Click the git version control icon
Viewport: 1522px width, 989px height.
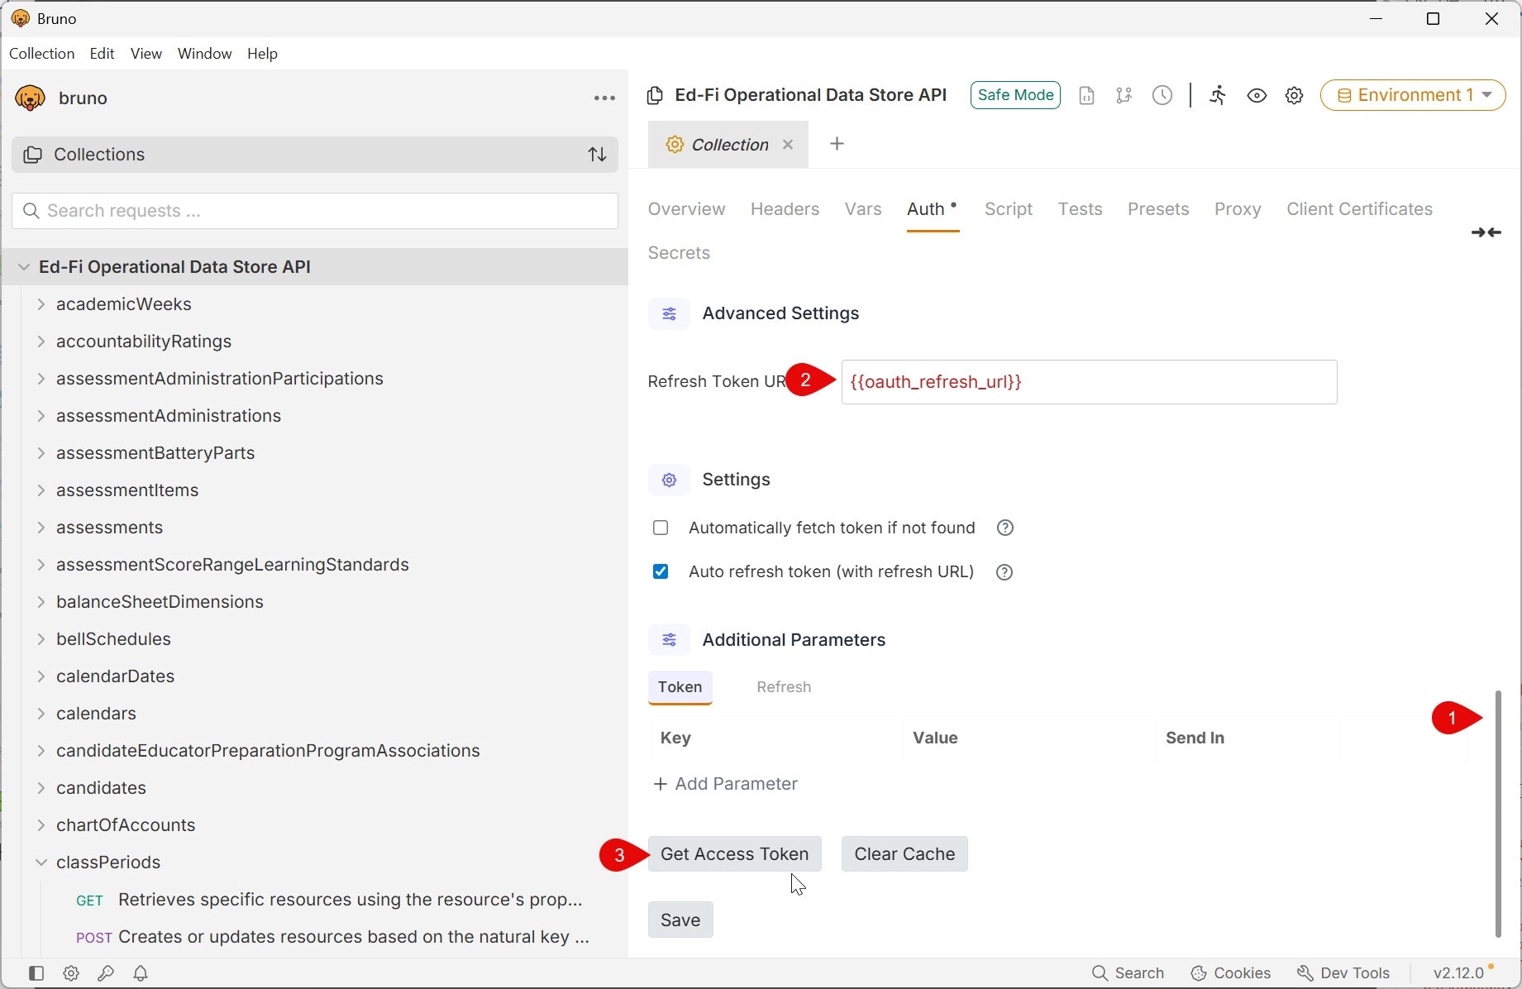click(1124, 95)
